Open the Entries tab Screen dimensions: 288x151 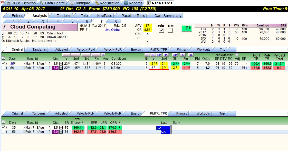pyautogui.click(x=17, y=16)
